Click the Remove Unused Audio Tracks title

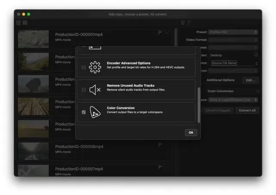coord(131,85)
